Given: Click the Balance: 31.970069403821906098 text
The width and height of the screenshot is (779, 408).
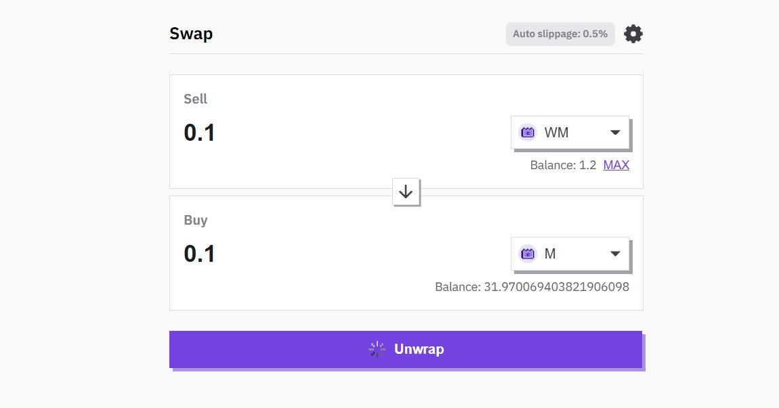Looking at the screenshot, I should tap(532, 287).
